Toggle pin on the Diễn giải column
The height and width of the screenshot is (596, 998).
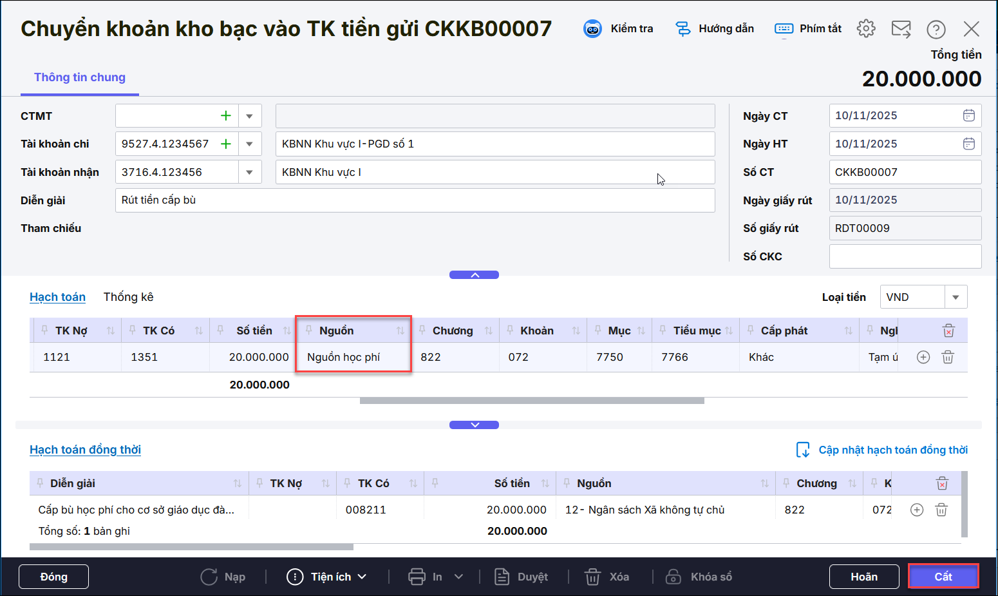[40, 483]
